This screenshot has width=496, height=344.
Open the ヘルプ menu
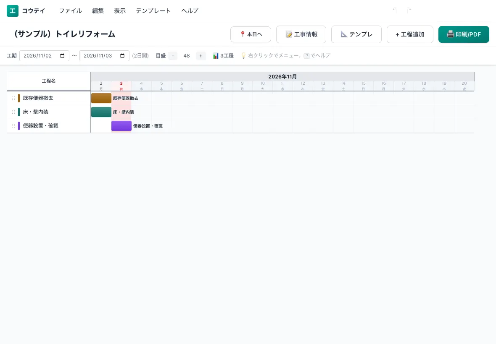[x=190, y=11]
